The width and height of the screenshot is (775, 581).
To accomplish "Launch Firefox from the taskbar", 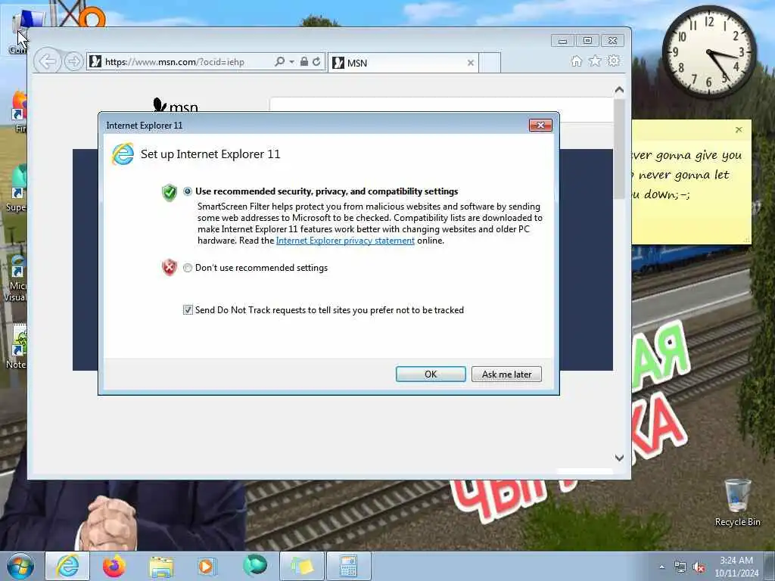I will pos(114,566).
